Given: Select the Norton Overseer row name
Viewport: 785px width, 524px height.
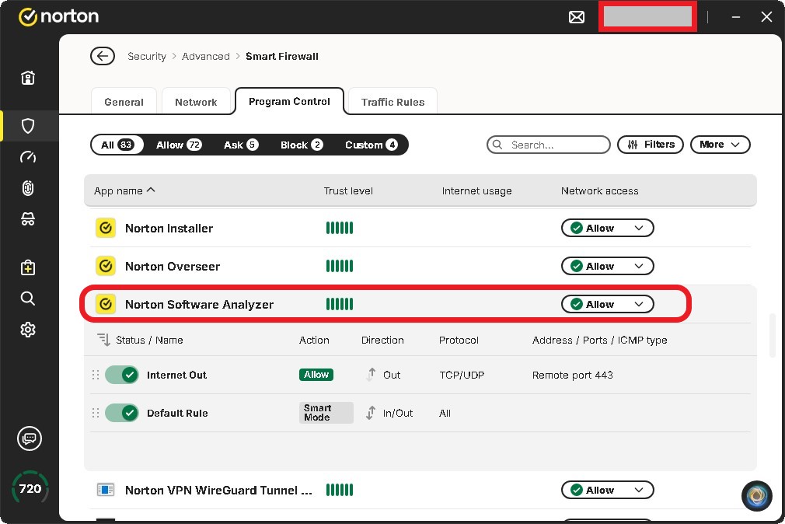Looking at the screenshot, I should click(173, 267).
